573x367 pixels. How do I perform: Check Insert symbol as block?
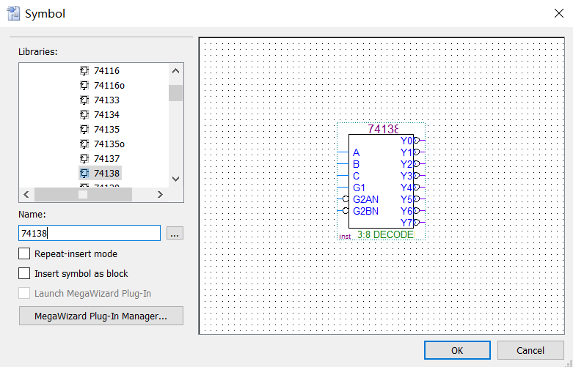(x=24, y=274)
